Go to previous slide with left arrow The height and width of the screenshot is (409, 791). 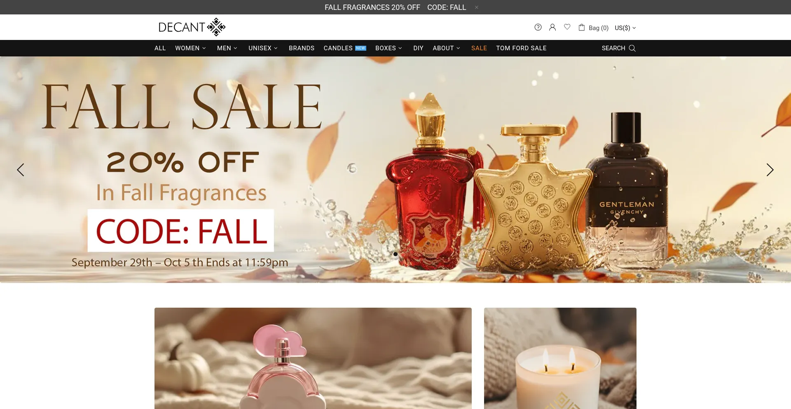pyautogui.click(x=21, y=170)
